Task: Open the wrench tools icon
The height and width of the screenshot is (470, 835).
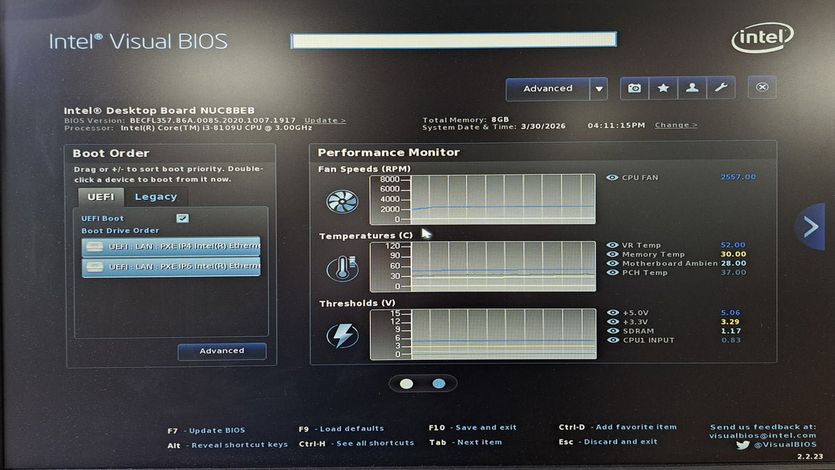Action: 721,88
